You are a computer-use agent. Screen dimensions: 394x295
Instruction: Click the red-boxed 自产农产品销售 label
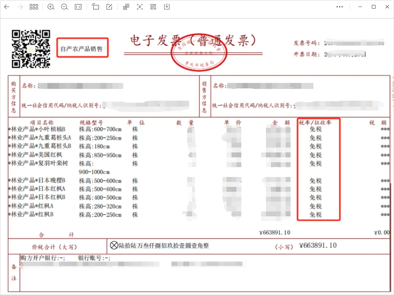(x=82, y=48)
